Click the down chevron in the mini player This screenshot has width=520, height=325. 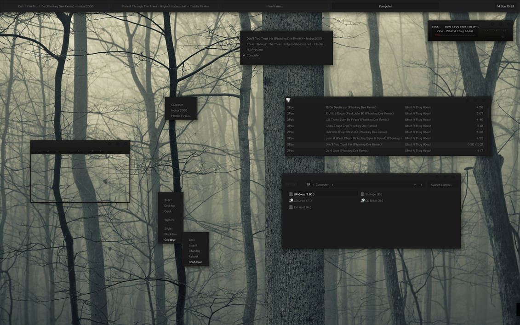coord(503,37)
